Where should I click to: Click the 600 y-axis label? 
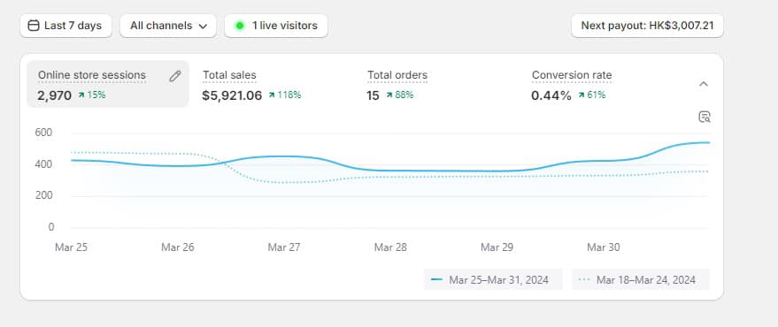(43, 133)
